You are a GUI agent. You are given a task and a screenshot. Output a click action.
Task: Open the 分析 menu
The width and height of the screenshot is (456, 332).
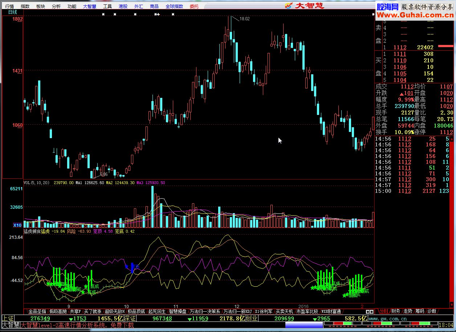pyautogui.click(x=56, y=6)
